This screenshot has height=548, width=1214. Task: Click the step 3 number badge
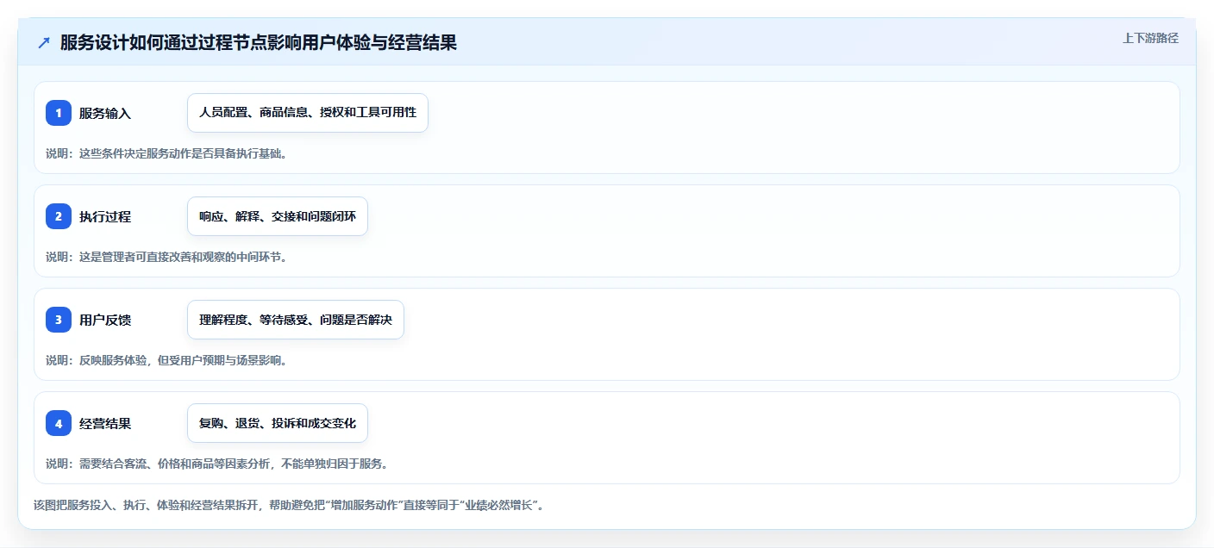(59, 320)
